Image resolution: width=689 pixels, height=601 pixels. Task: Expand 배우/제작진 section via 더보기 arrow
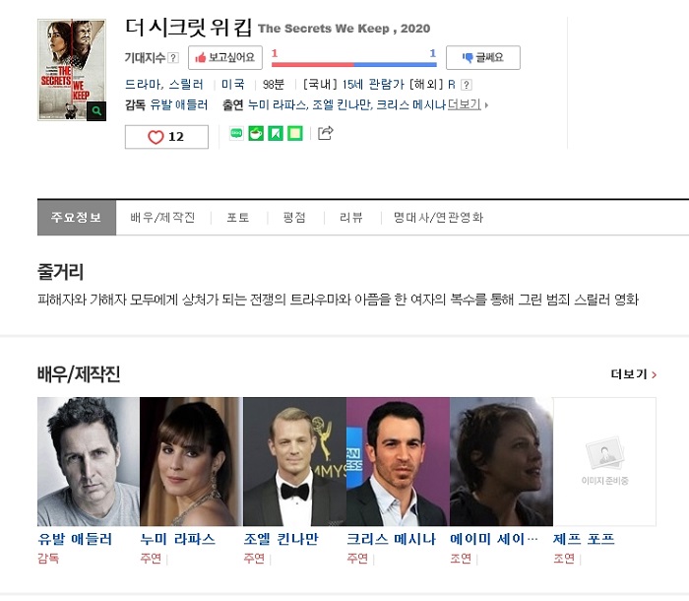[x=633, y=374]
